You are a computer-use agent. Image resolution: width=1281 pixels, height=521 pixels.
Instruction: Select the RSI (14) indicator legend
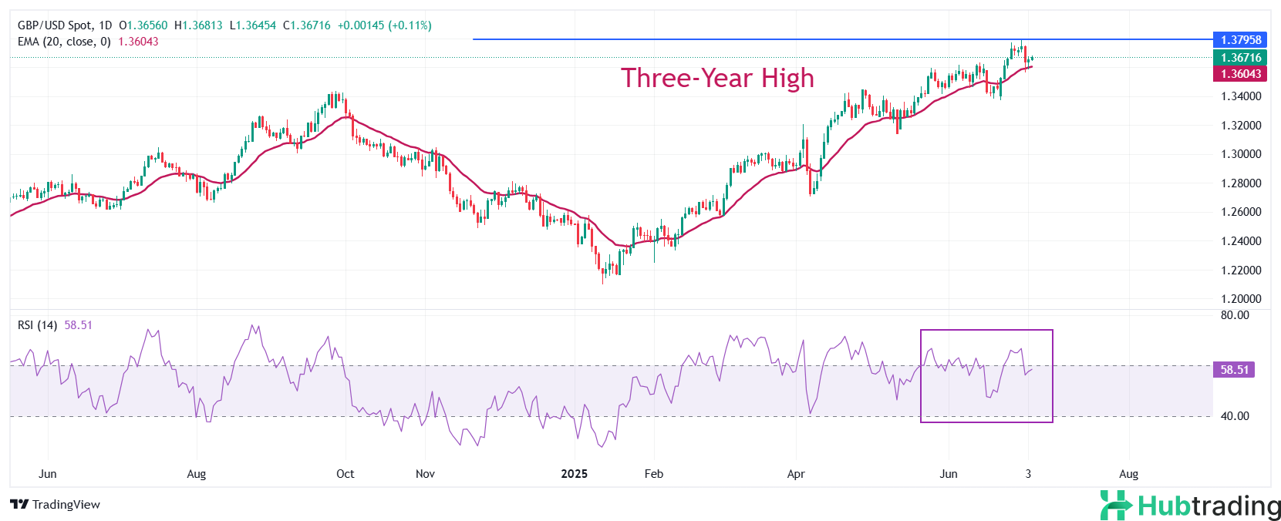tap(37, 325)
